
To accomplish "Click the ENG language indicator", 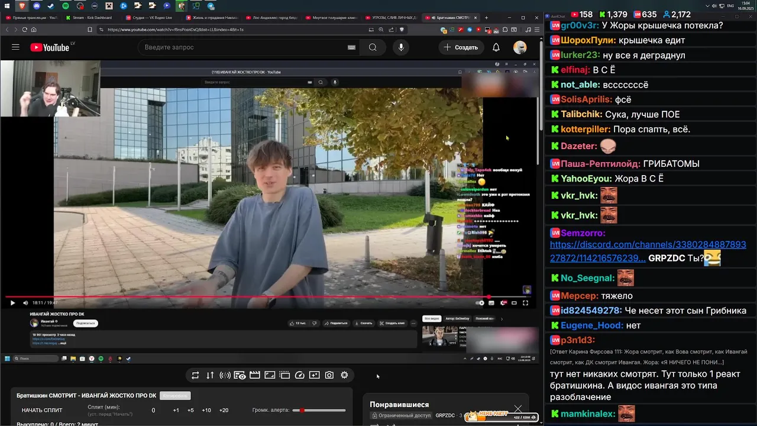I will (730, 5).
